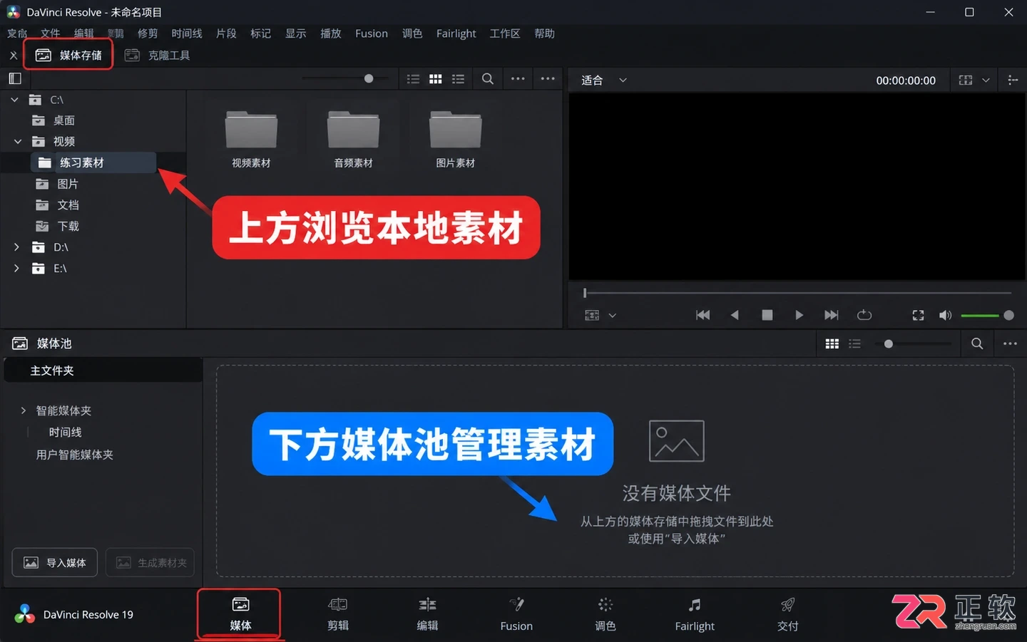Open the viewer zoom 适合 dropdown
This screenshot has width=1027, height=642.
(603, 81)
